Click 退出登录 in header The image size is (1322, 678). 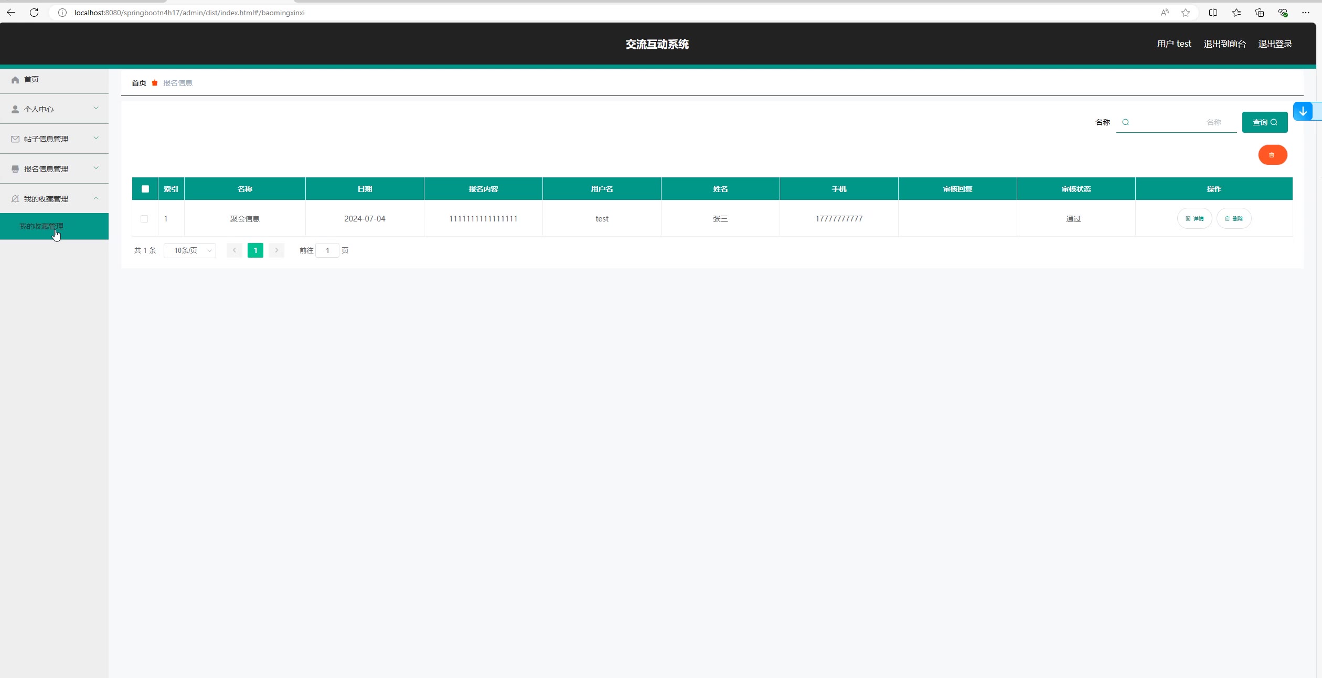pos(1275,44)
